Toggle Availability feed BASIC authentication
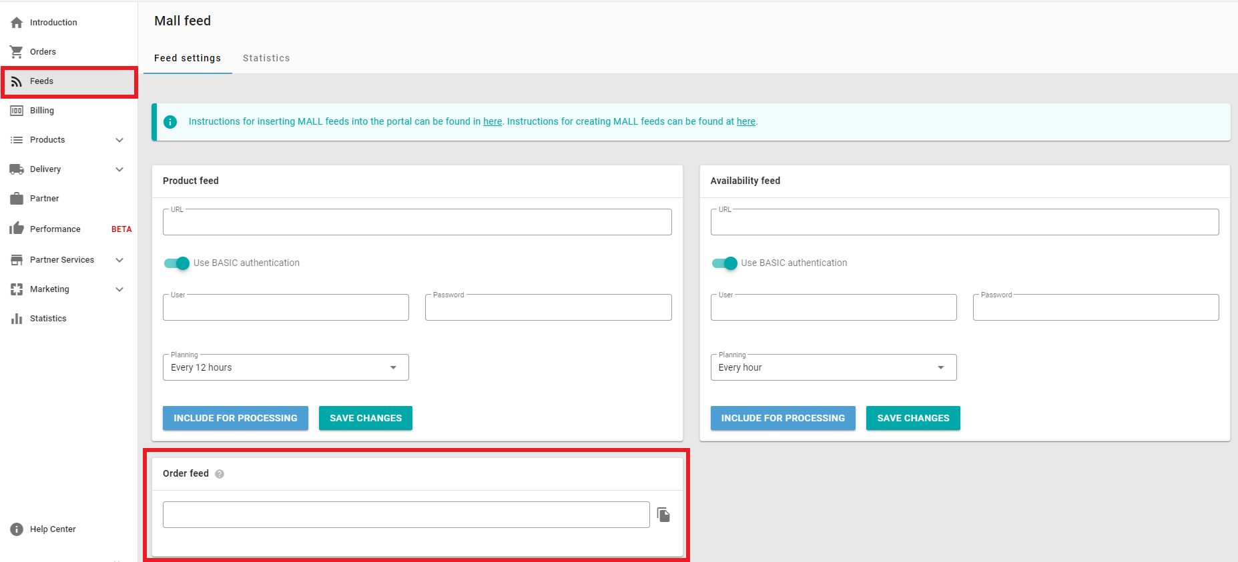Screen dimensions: 1238x562 pyautogui.click(x=725, y=263)
